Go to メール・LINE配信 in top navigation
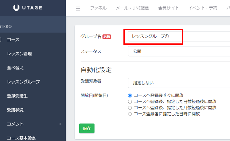This screenshot has height=141, width=230. [x=132, y=8]
